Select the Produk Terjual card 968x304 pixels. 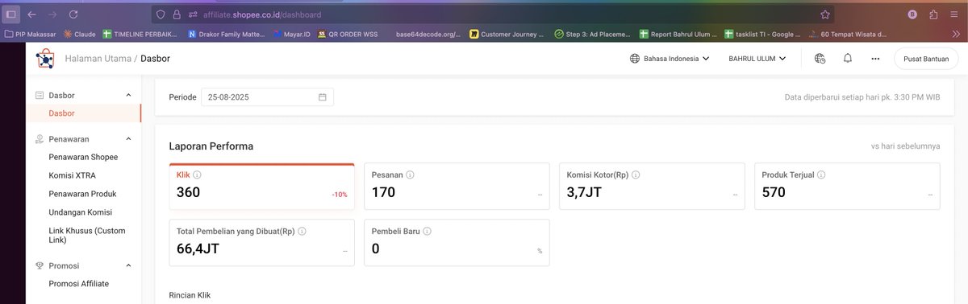point(847,187)
